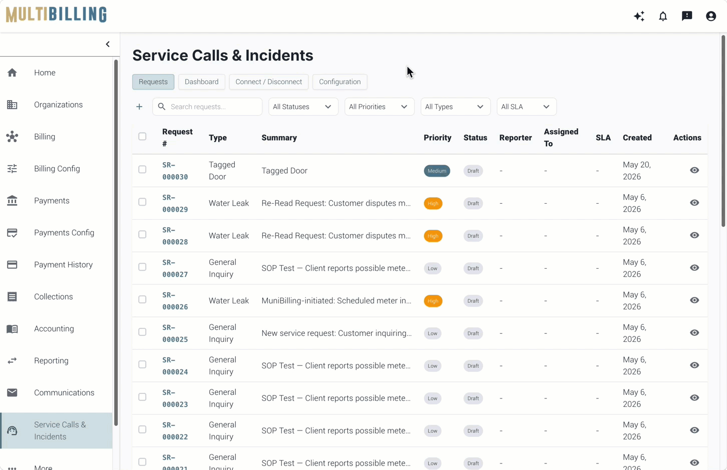View request SR-000027 with eye icon
Screen dimensions: 727x470
694,268
